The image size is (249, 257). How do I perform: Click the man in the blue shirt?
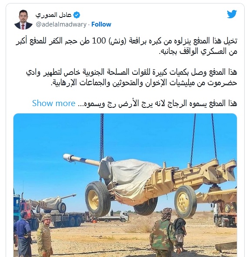pos(23,234)
